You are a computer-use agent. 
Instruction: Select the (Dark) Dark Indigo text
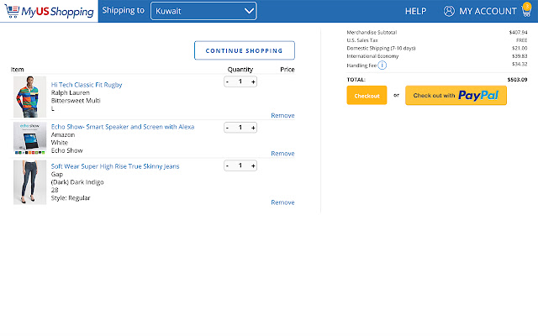point(77,182)
